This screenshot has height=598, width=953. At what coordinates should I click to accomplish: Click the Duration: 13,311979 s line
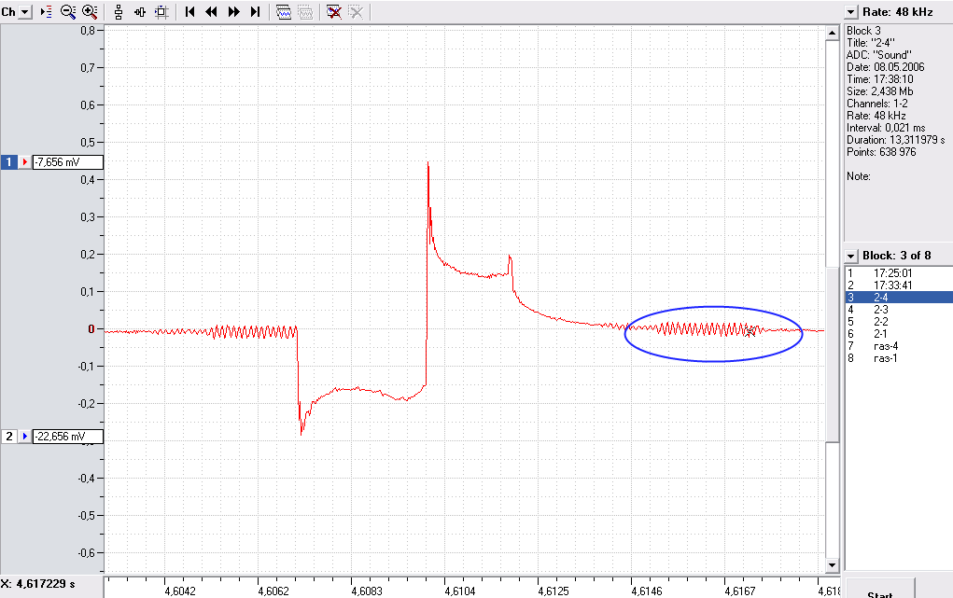pyautogui.click(x=896, y=140)
